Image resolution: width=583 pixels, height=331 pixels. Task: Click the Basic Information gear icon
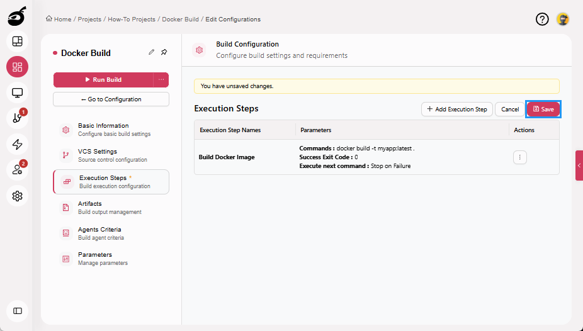(66, 130)
